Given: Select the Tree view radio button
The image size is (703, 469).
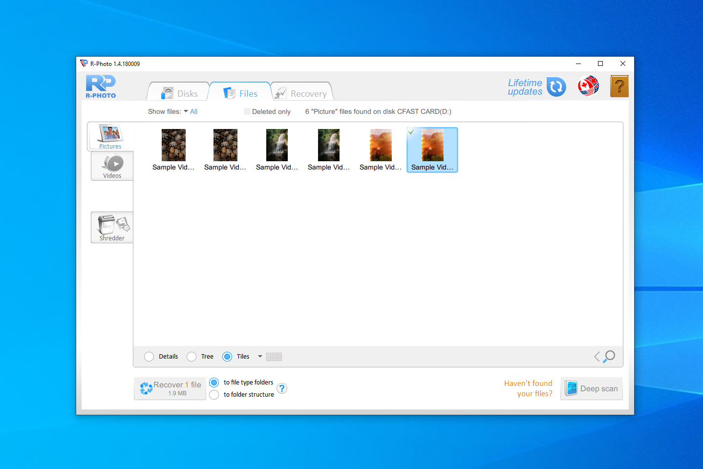Looking at the screenshot, I should coord(192,357).
